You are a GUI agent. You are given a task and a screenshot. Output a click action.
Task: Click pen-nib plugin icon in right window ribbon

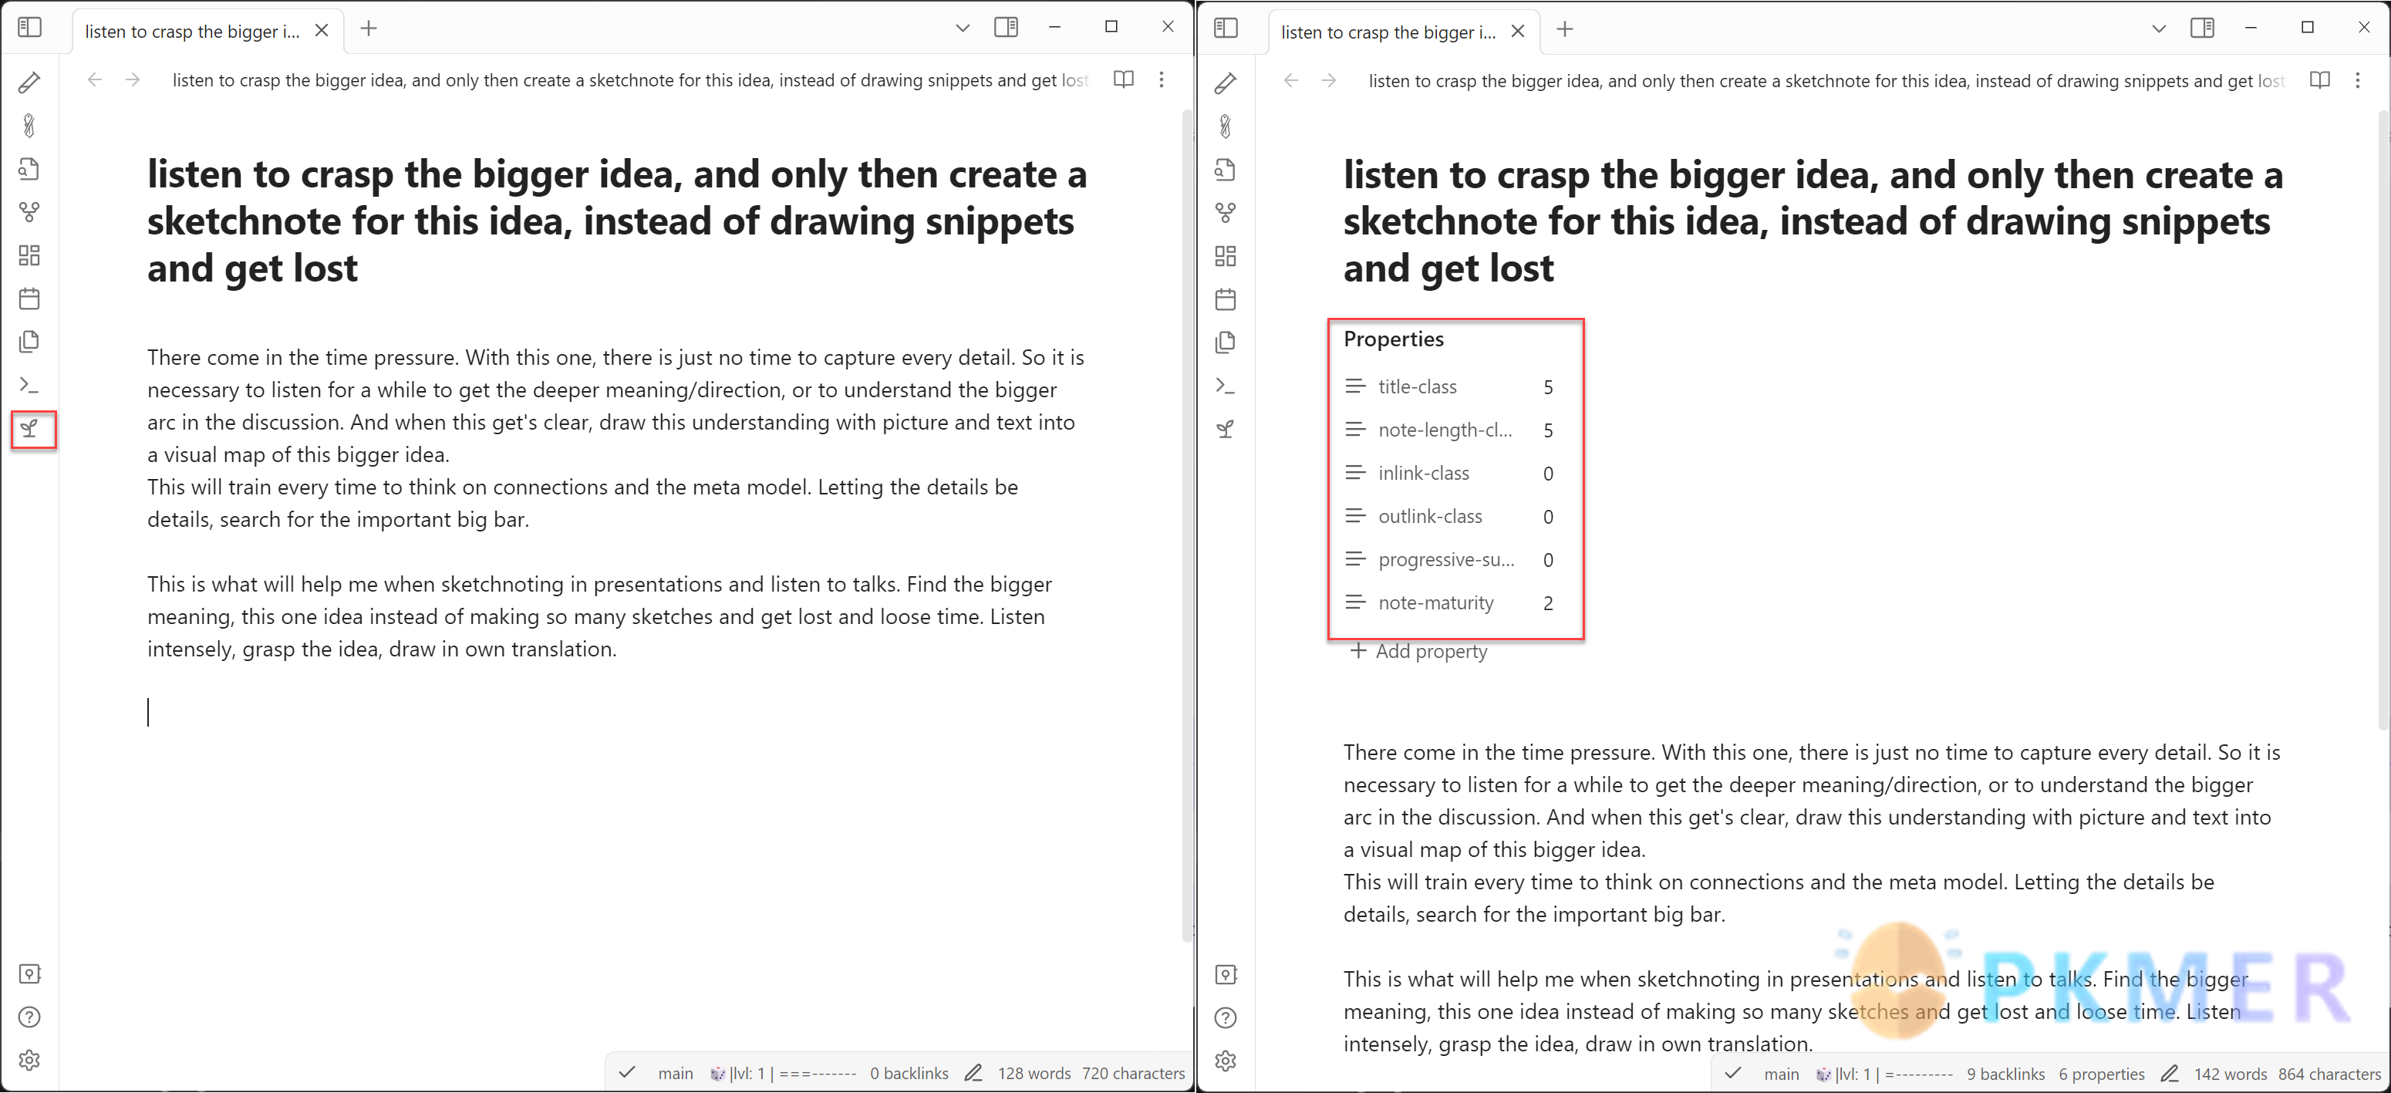[1226, 127]
